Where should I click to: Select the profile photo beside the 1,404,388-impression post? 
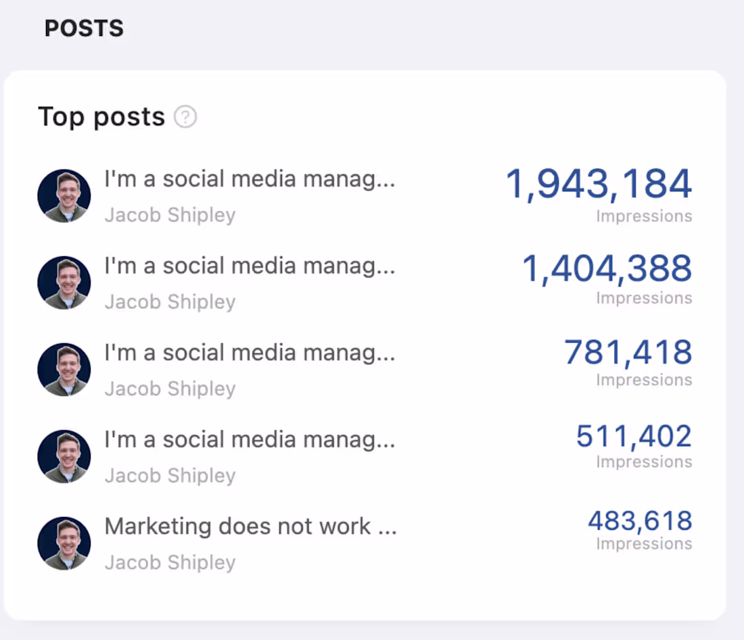[x=64, y=282]
